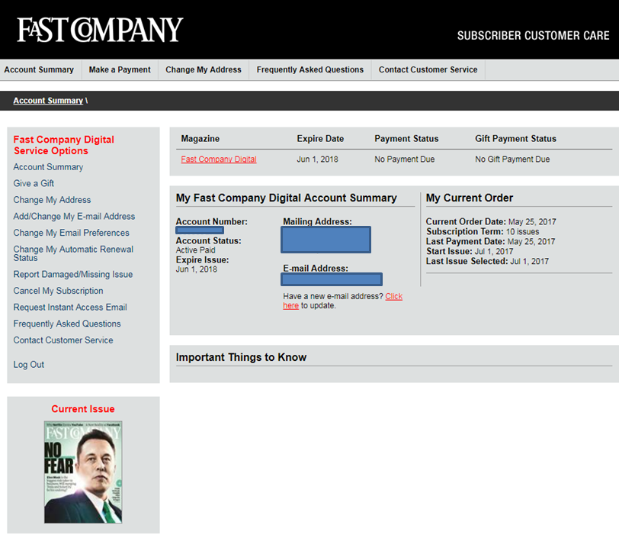Open Change My Automatic Renewal Status

[73, 253]
